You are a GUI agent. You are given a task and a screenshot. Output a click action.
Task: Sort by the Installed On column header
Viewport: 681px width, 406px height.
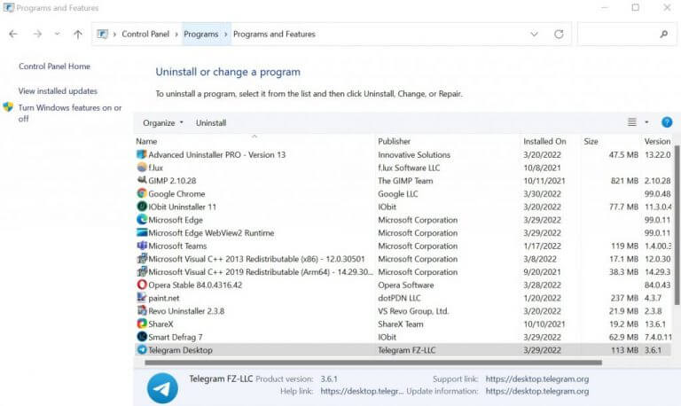click(x=544, y=141)
